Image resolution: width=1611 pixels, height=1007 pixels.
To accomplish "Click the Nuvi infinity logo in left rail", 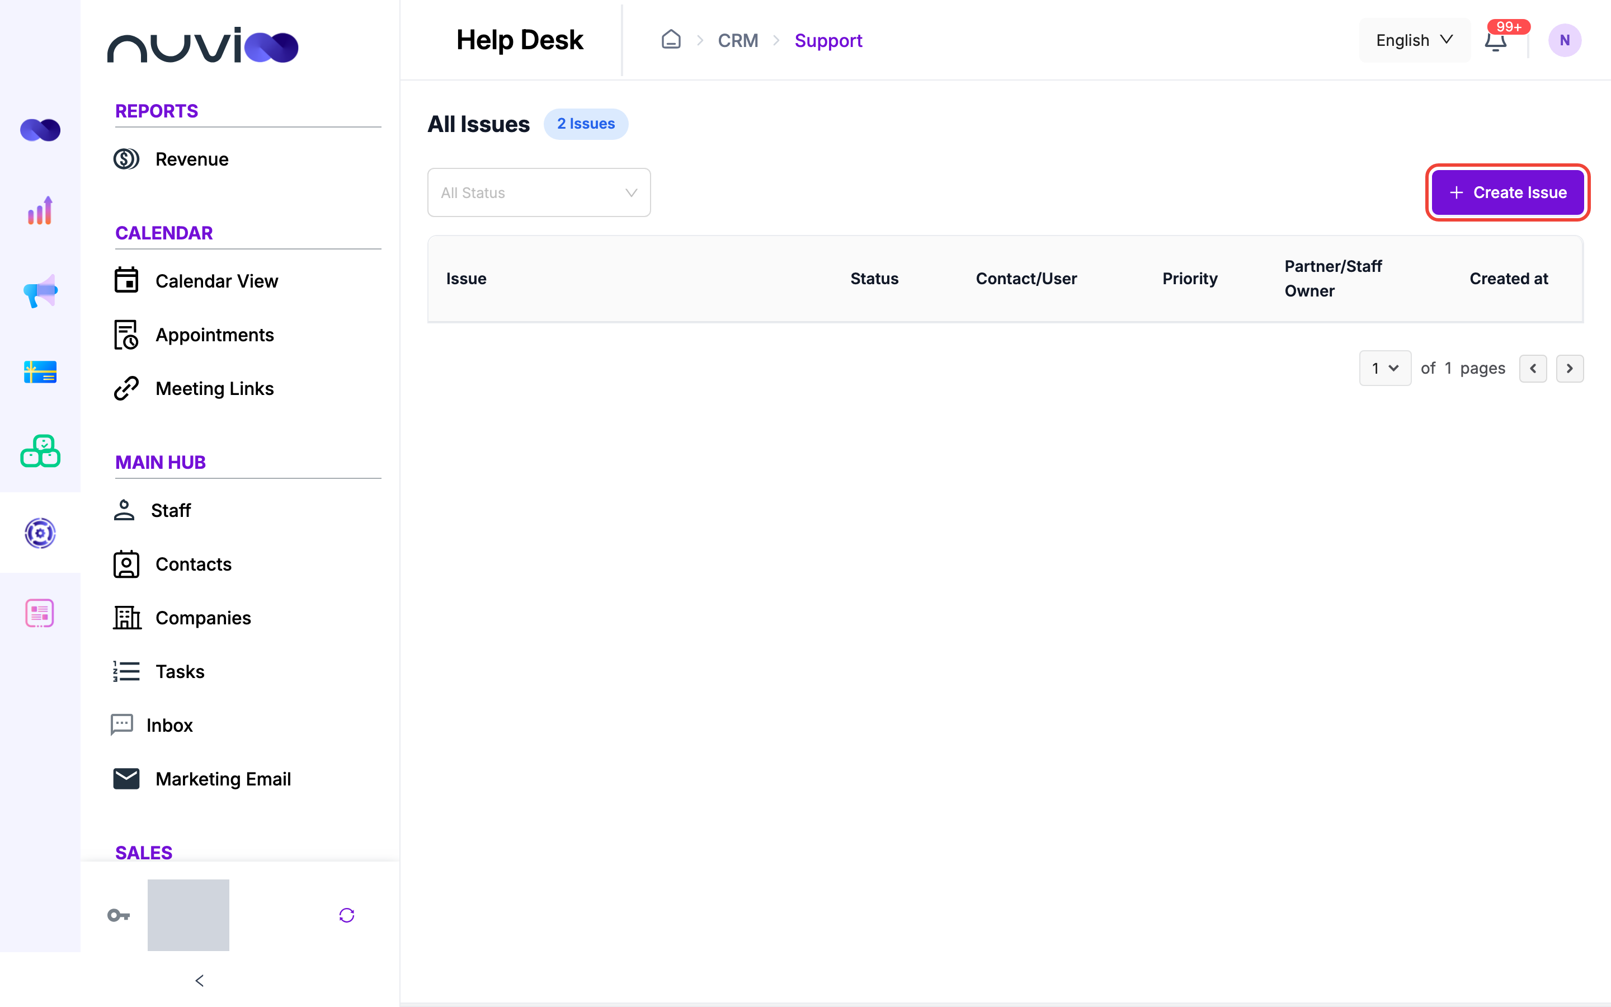I will point(40,130).
